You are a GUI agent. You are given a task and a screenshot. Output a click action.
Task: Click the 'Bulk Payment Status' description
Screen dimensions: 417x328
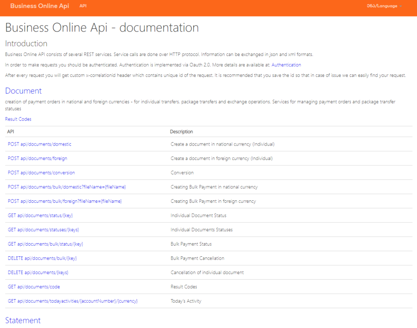pos(191,244)
